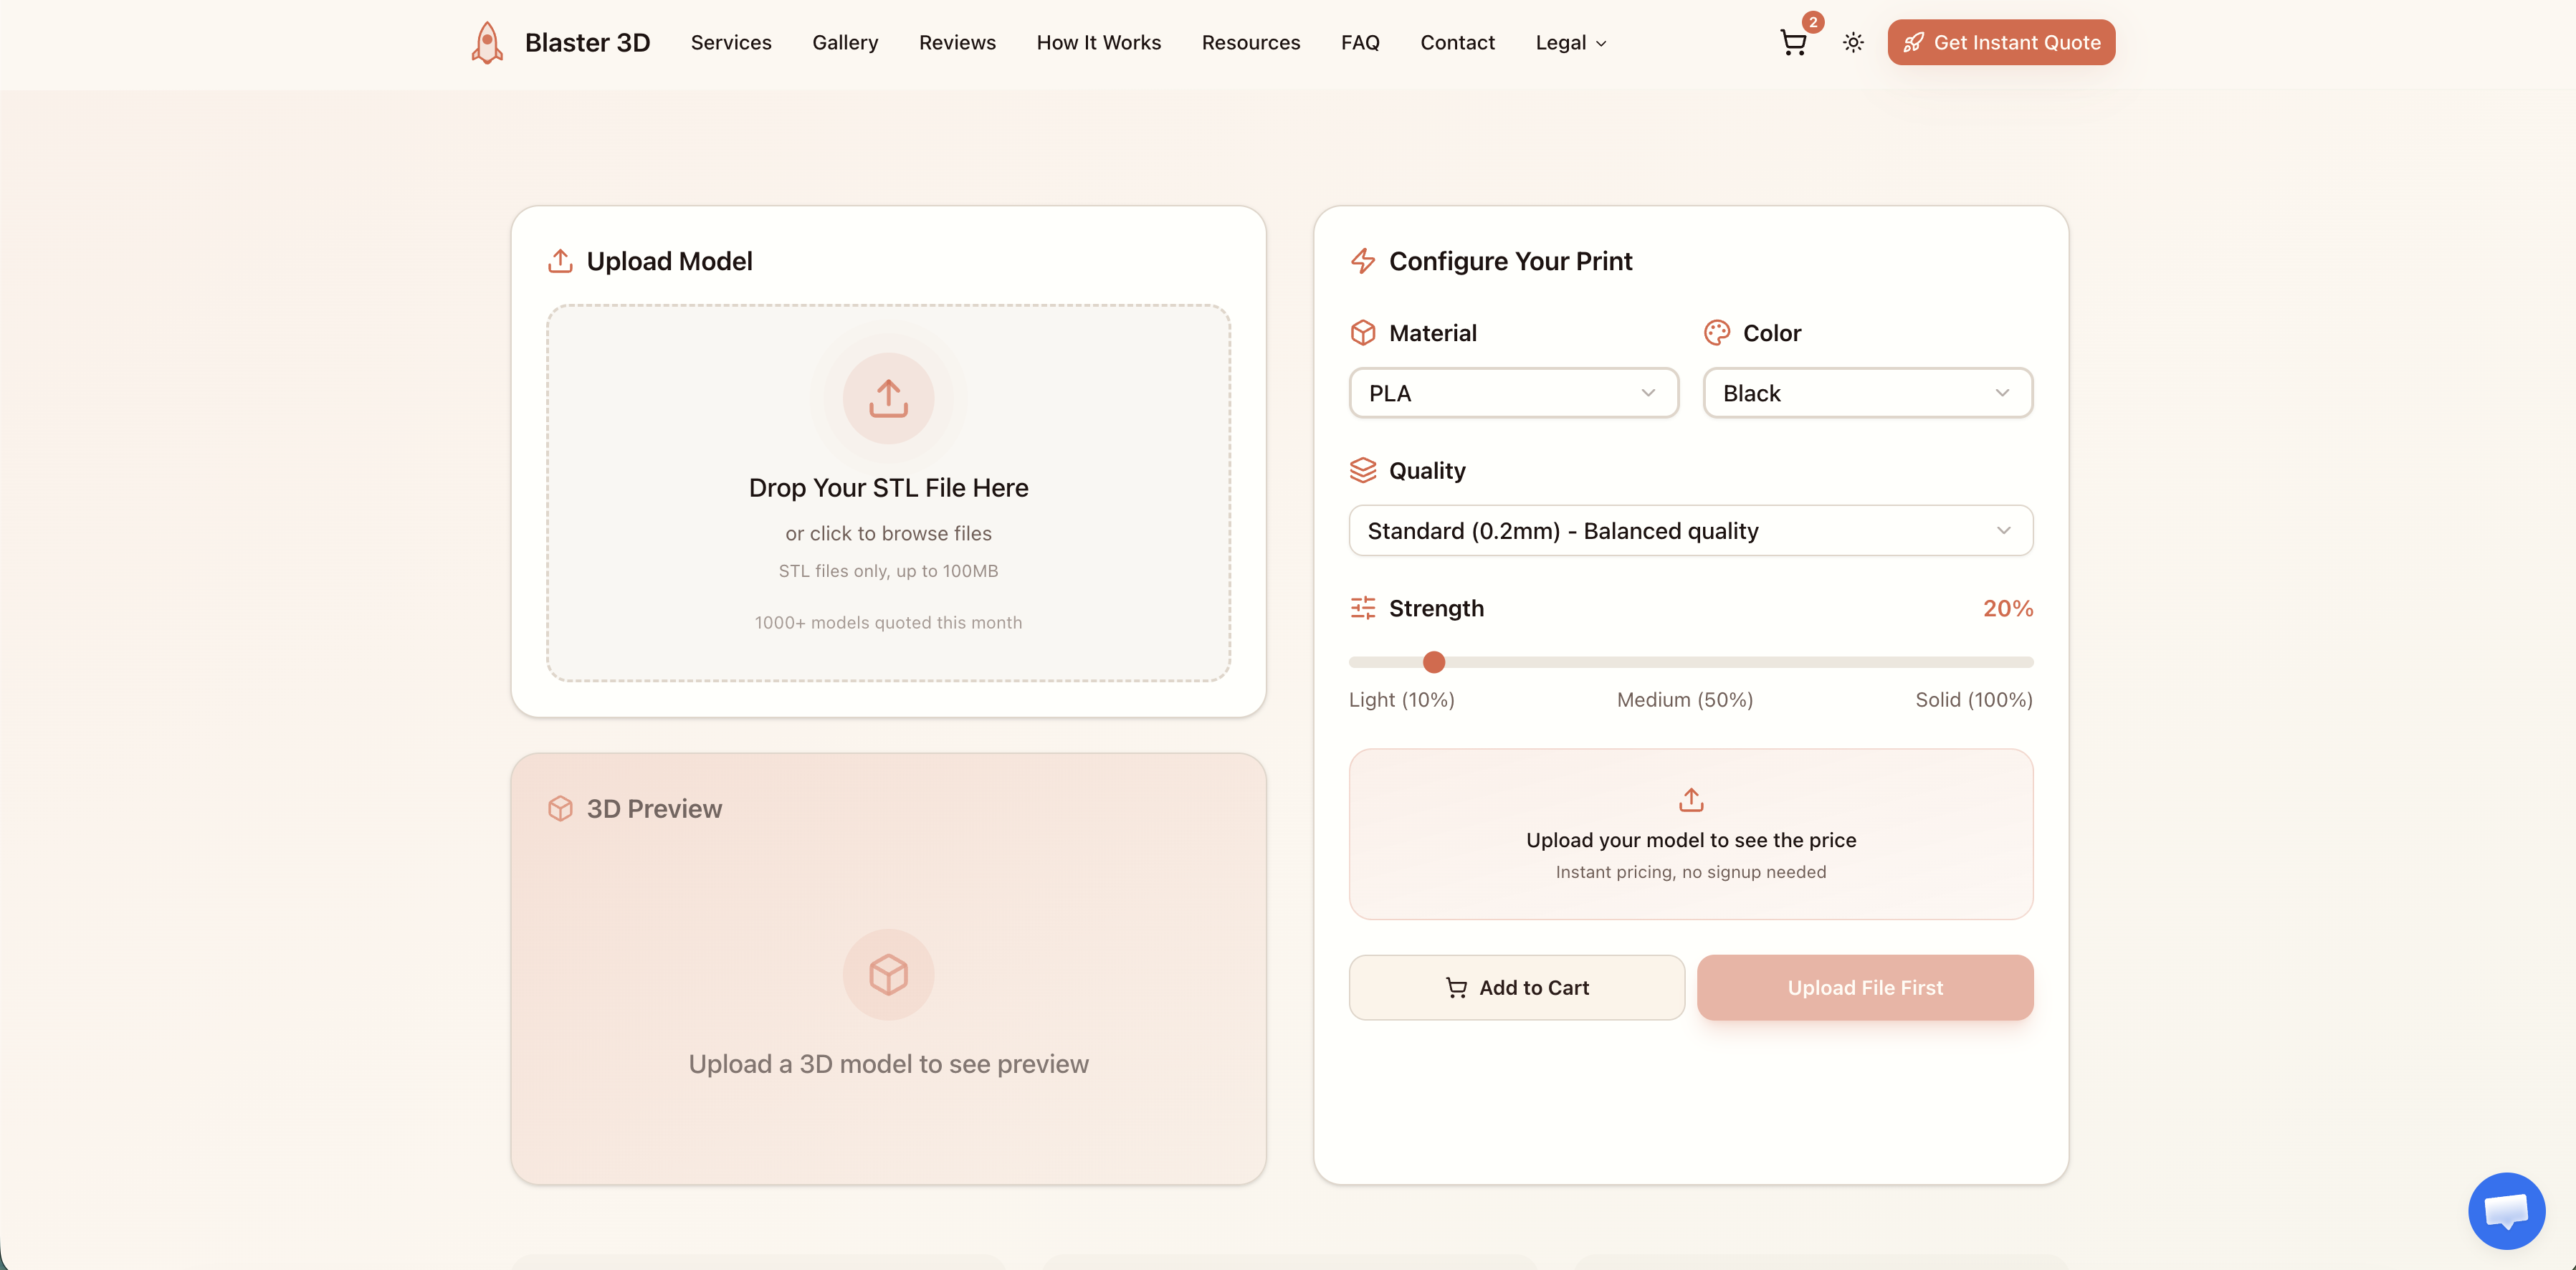2576x1270 pixels.
Task: Open the How It Works page
Action: [1098, 43]
